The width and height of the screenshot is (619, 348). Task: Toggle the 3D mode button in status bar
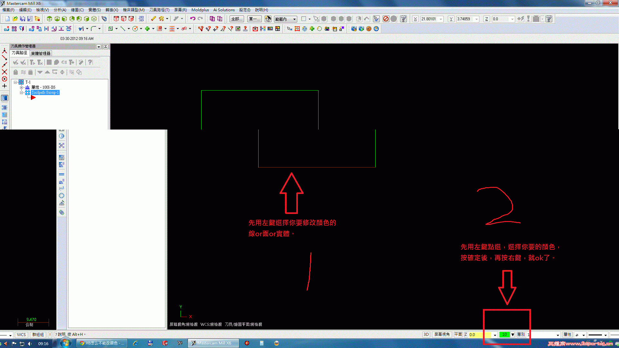pyautogui.click(x=426, y=334)
